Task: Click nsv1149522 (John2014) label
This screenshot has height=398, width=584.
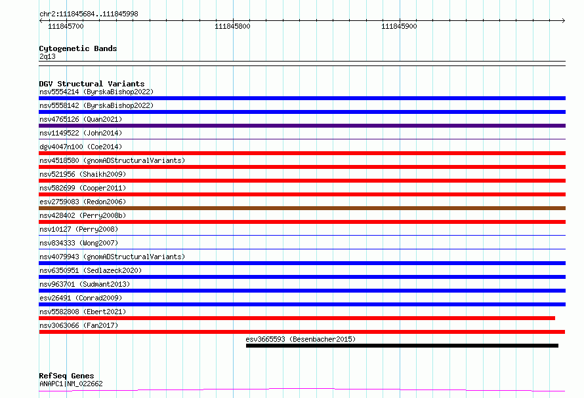Action: click(81, 133)
